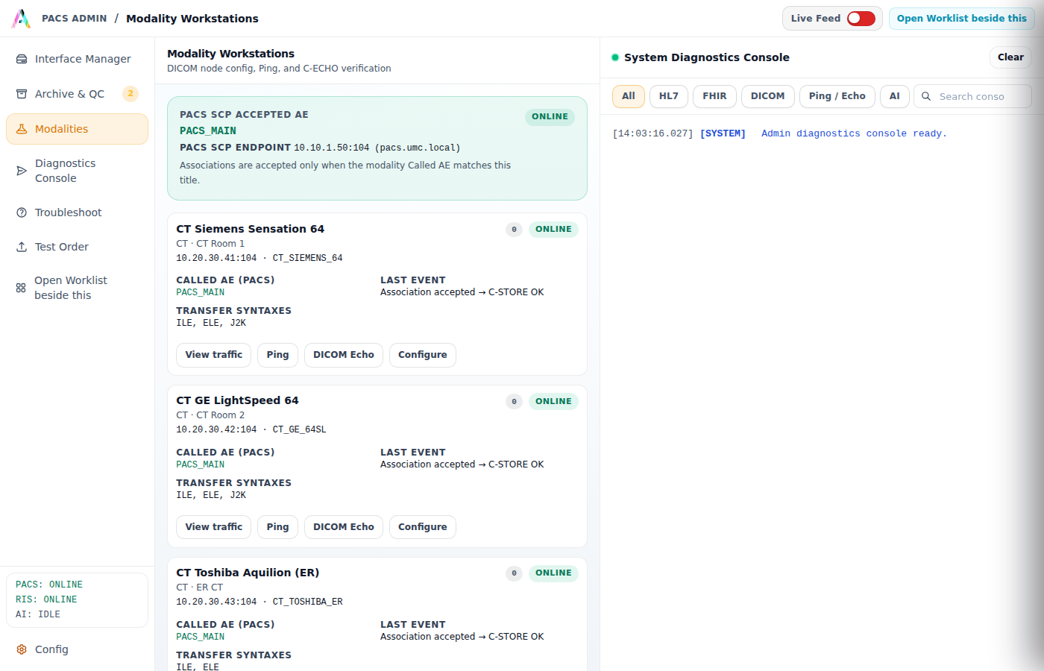Image resolution: width=1044 pixels, height=671 pixels.
Task: Click the AI: IDLE status line
Action: point(38,614)
